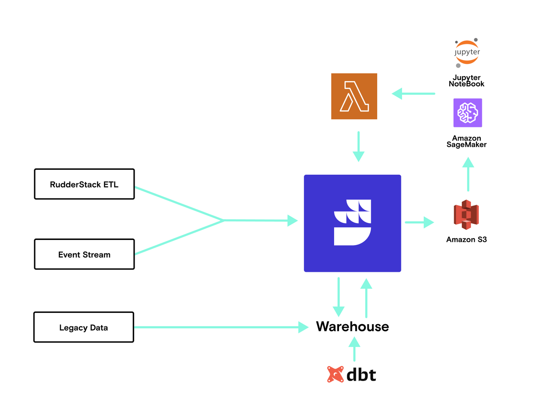Click the RudderStack ETL box
Image resolution: width=540 pixels, height=415 pixels.
[84, 184]
